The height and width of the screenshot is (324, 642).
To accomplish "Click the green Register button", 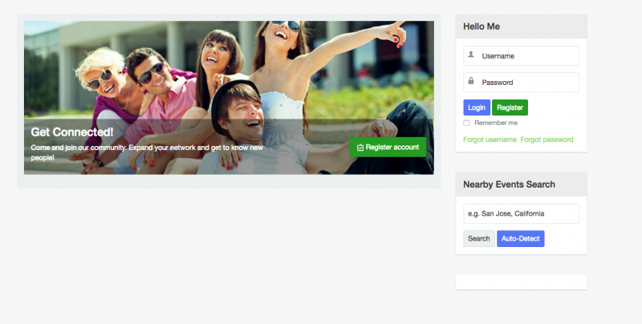I will pos(510,107).
